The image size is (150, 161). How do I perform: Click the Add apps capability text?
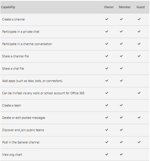[x=32, y=81]
